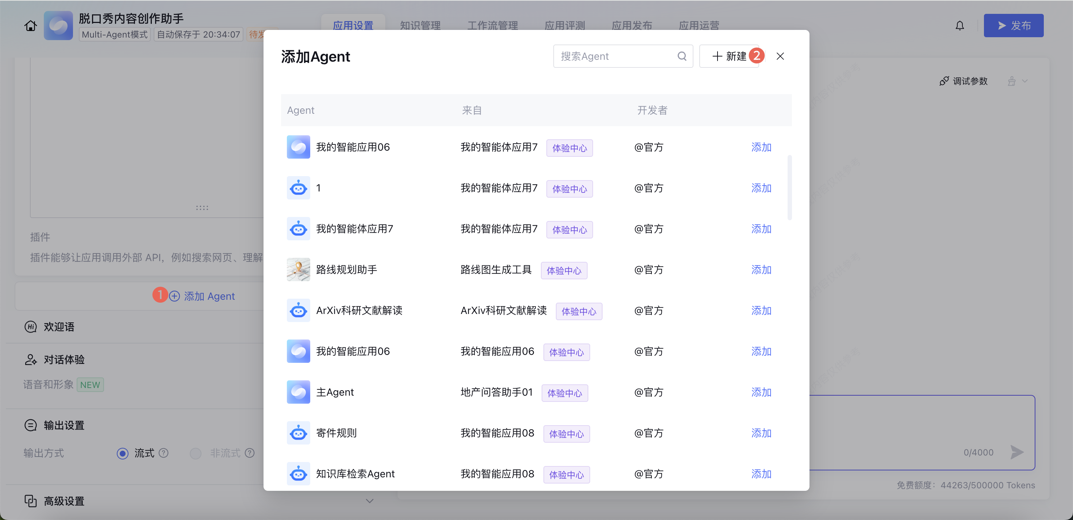Click the Agent list scrollbar

click(789, 187)
